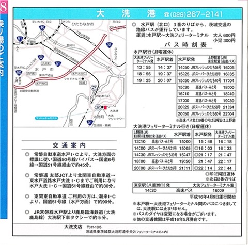
Task: Click the 大洗支店 branch name
Action: click(x=73, y=227)
